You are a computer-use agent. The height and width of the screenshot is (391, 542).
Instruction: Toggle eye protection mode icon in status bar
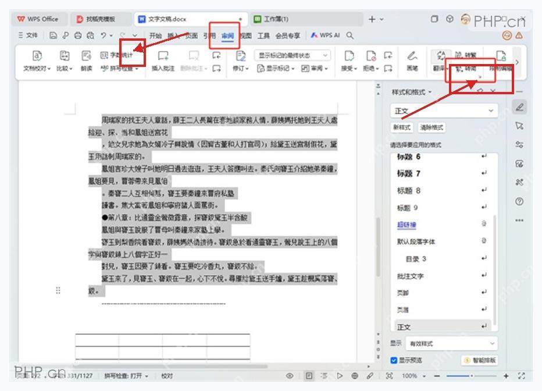click(290, 376)
